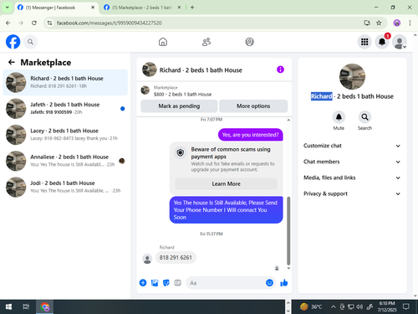The image size is (418, 314).
Task: Choose a sticker icon in composer
Action: 166,283
